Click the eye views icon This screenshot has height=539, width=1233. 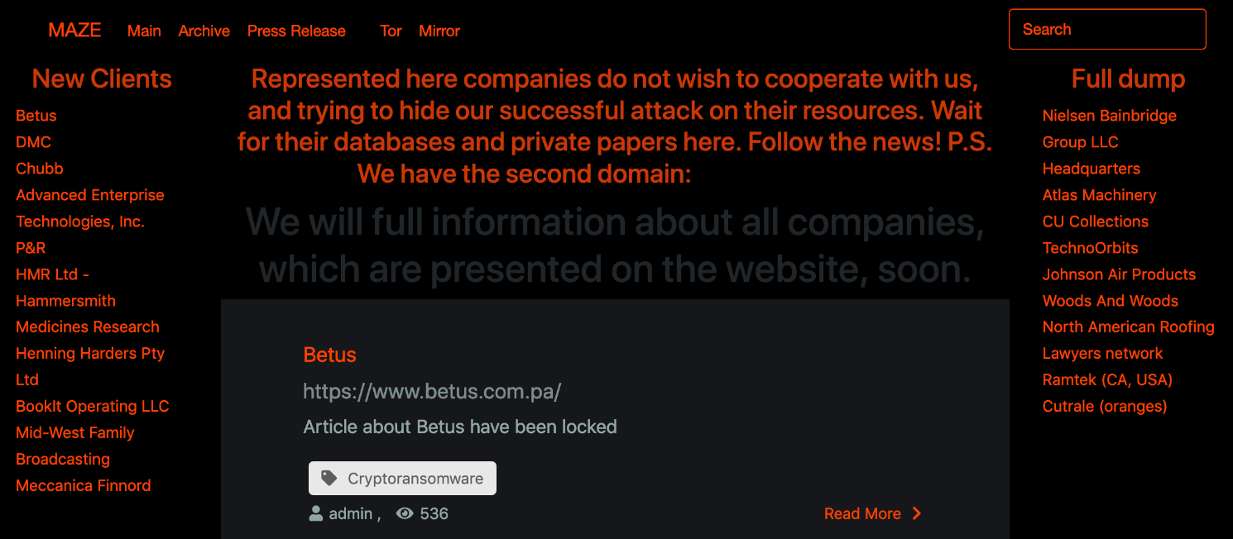coord(405,514)
